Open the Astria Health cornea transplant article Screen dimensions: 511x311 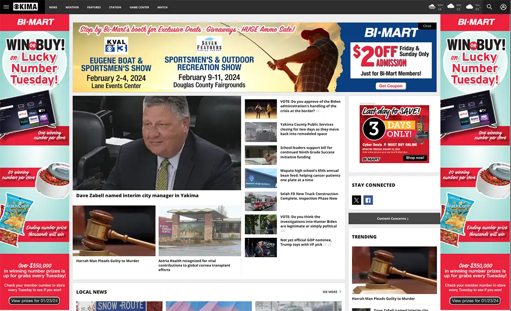tap(194, 265)
